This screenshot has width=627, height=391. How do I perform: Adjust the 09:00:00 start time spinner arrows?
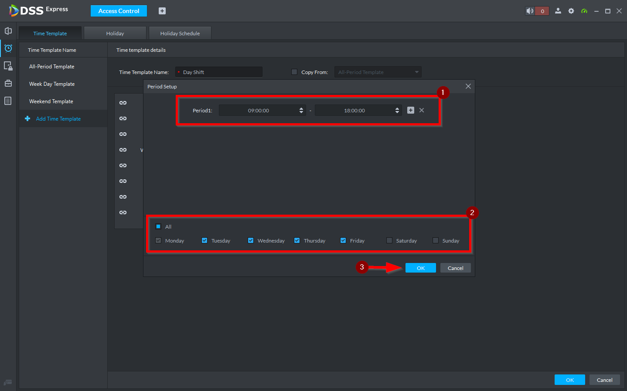pyautogui.click(x=301, y=111)
